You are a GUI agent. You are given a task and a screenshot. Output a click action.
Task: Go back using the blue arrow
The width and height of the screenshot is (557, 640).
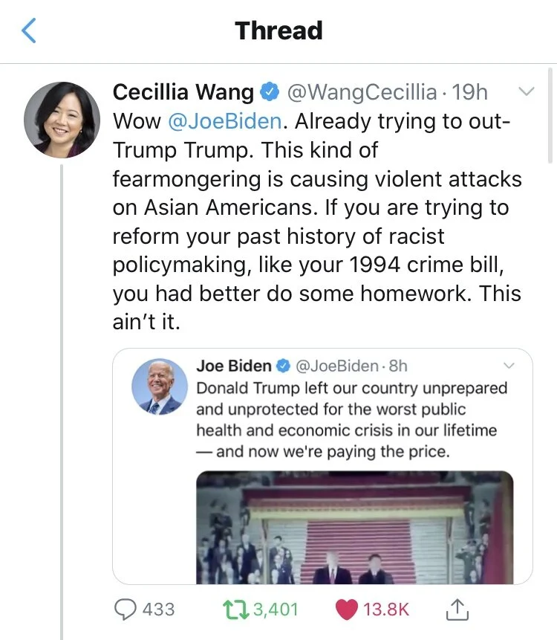click(x=28, y=30)
